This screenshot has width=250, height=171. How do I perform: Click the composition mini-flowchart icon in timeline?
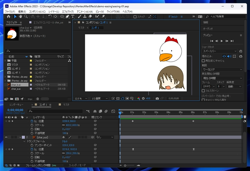click(88, 111)
